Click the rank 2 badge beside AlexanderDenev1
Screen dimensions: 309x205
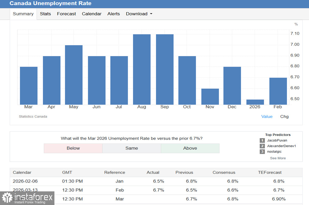262,146
